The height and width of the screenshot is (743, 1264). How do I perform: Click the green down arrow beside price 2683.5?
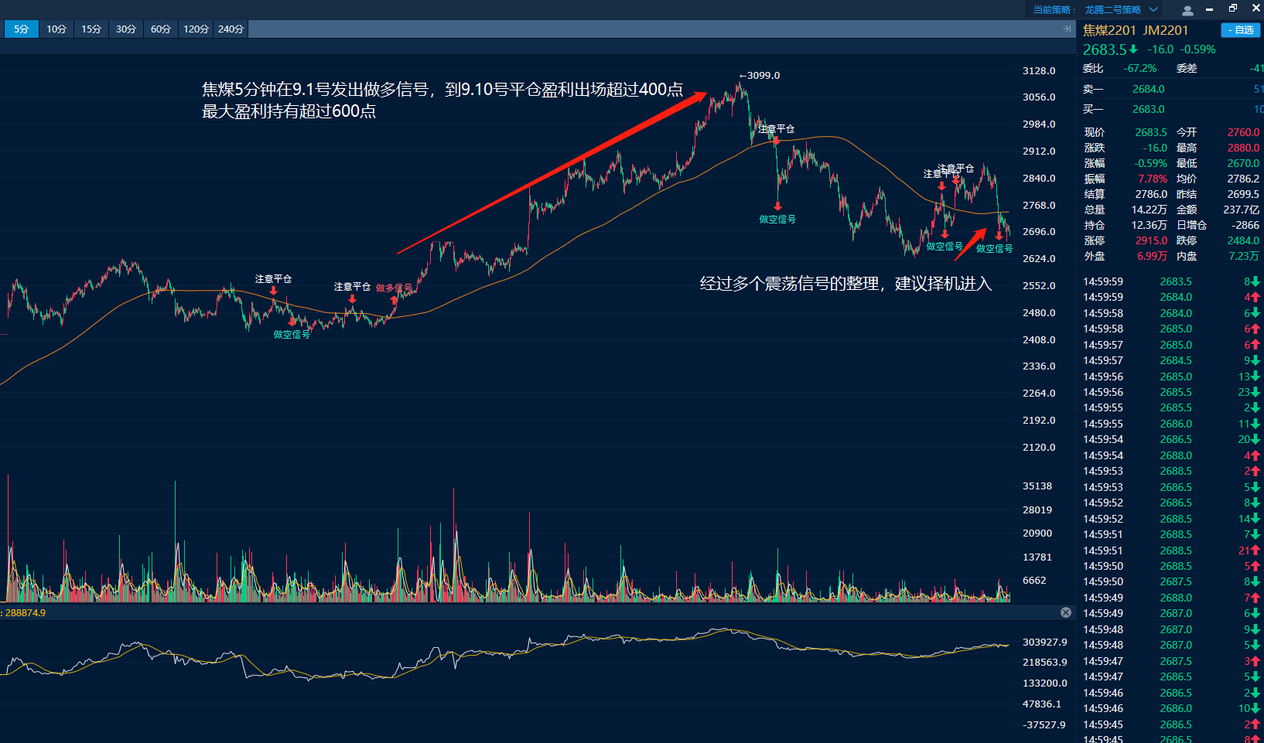pyautogui.click(x=1133, y=49)
